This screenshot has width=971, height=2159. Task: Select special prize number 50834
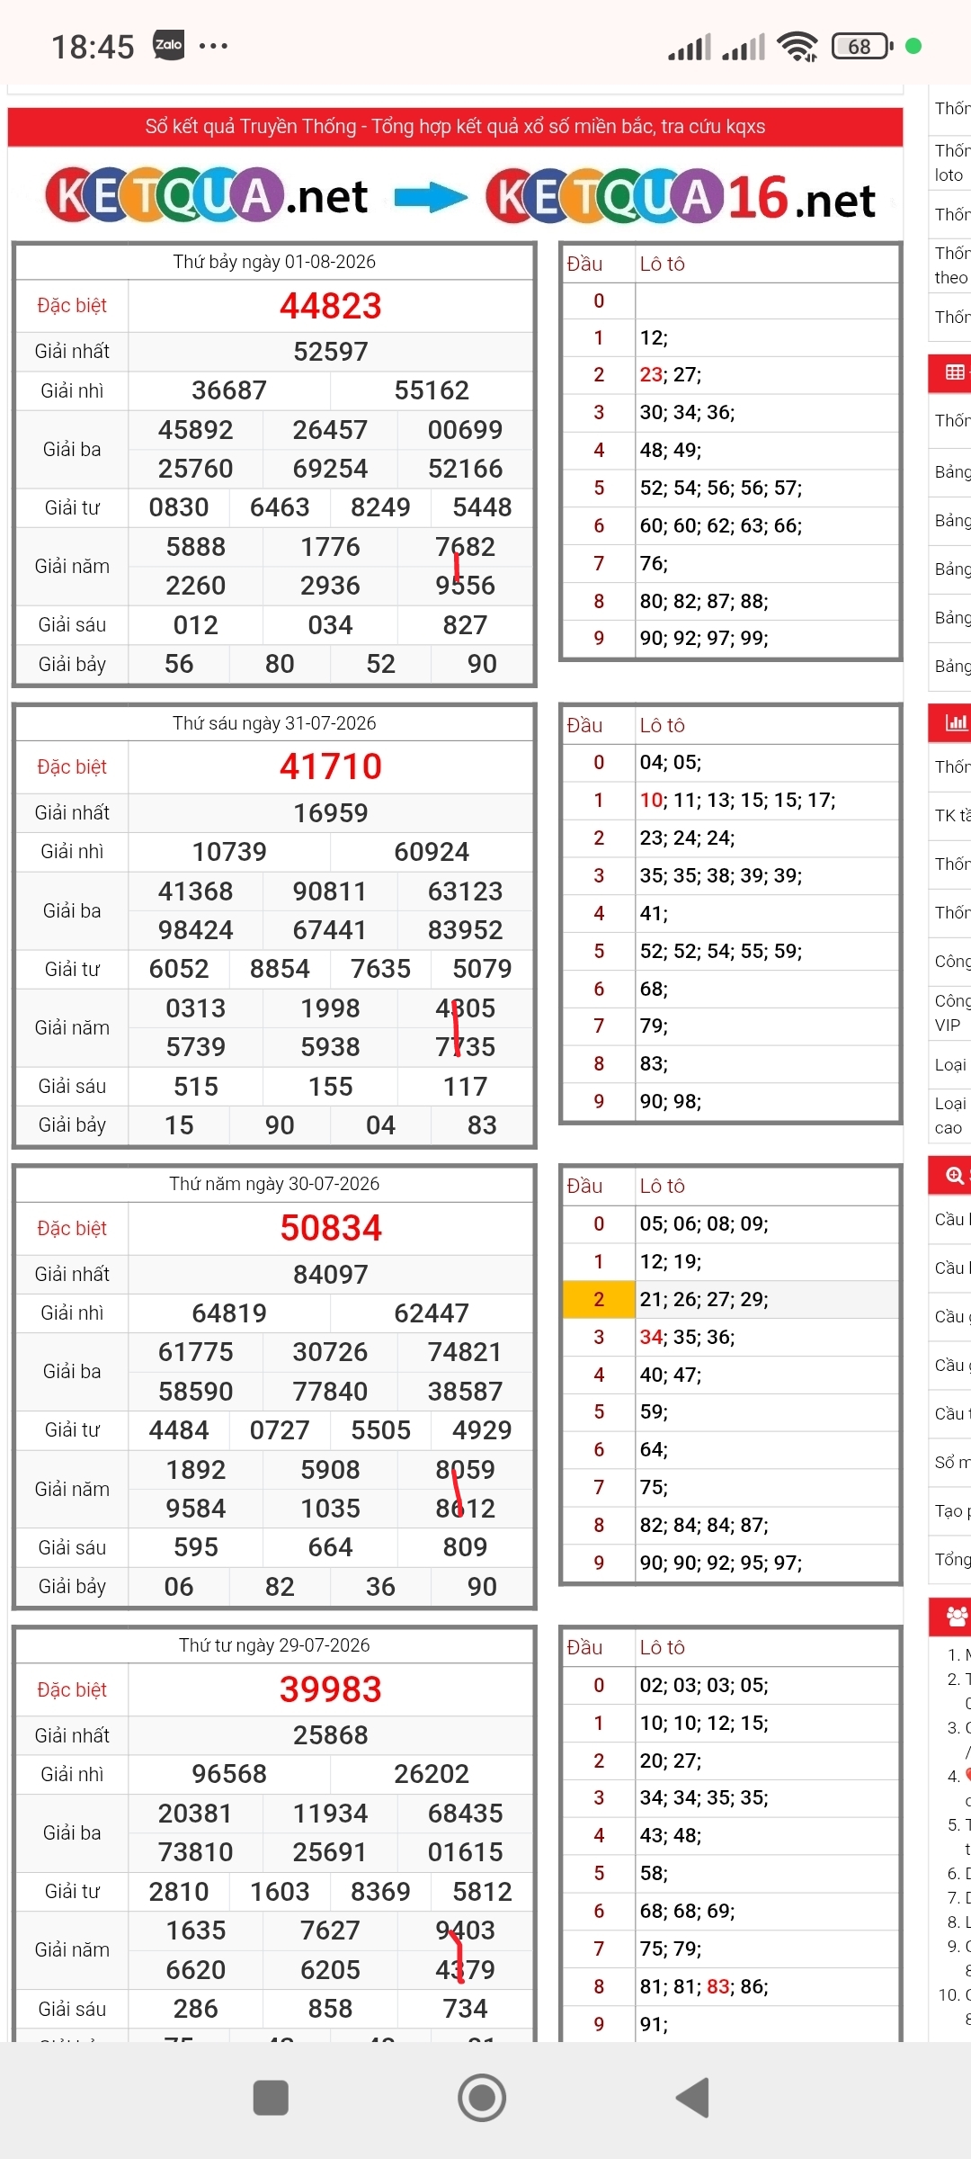331,1228
